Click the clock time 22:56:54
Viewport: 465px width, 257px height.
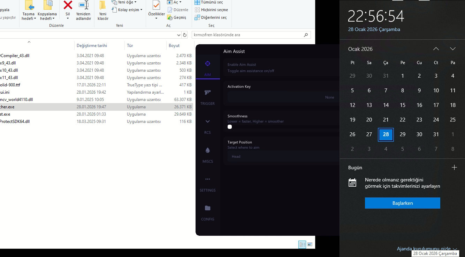click(x=376, y=16)
